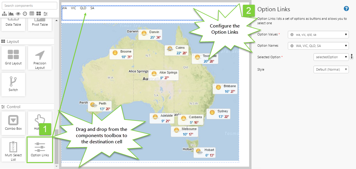Click the N.T. map label
The width and height of the screenshot is (356, 169).
(x=148, y=56)
